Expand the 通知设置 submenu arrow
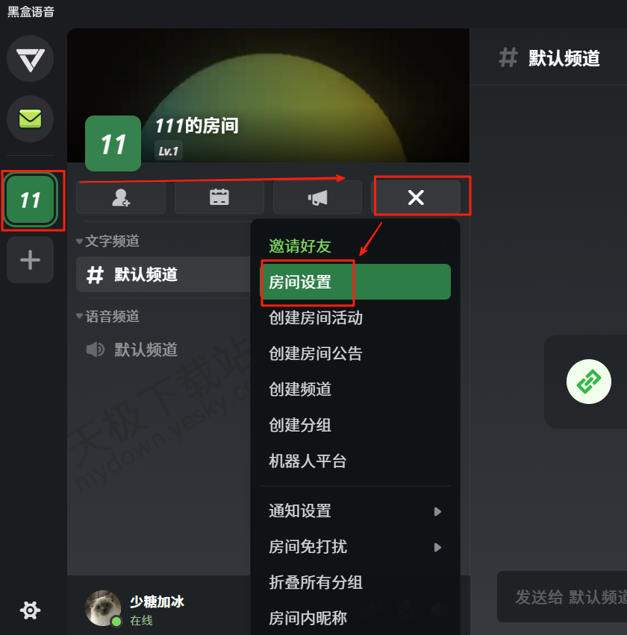The width and height of the screenshot is (627, 635). point(437,511)
